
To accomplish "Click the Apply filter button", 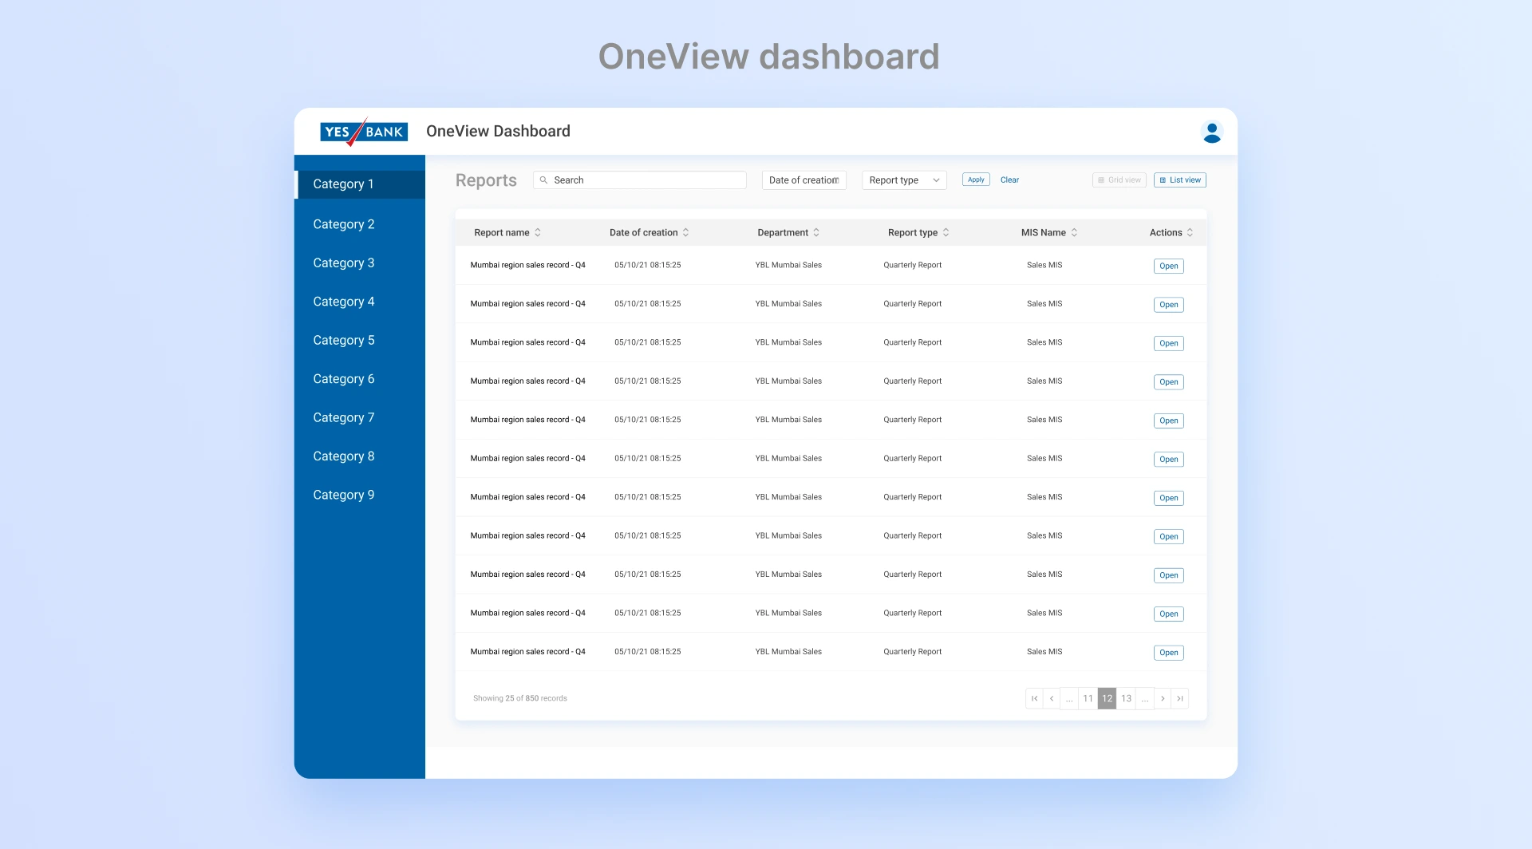I will [x=976, y=180].
